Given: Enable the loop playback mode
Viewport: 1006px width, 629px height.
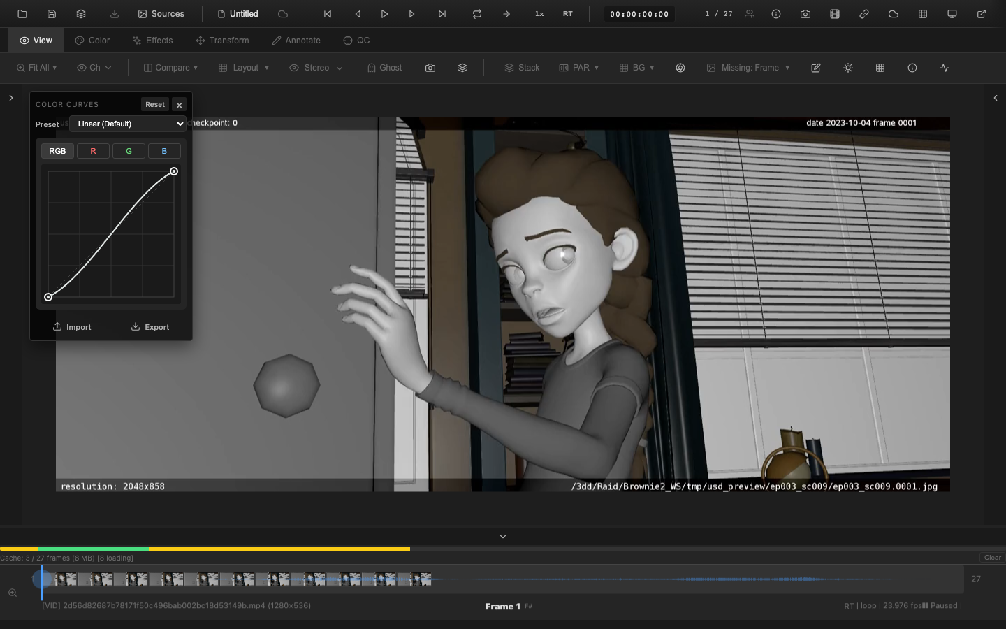Looking at the screenshot, I should coord(477,13).
